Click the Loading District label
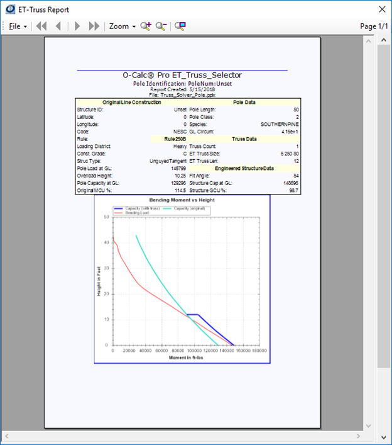 click(x=94, y=147)
